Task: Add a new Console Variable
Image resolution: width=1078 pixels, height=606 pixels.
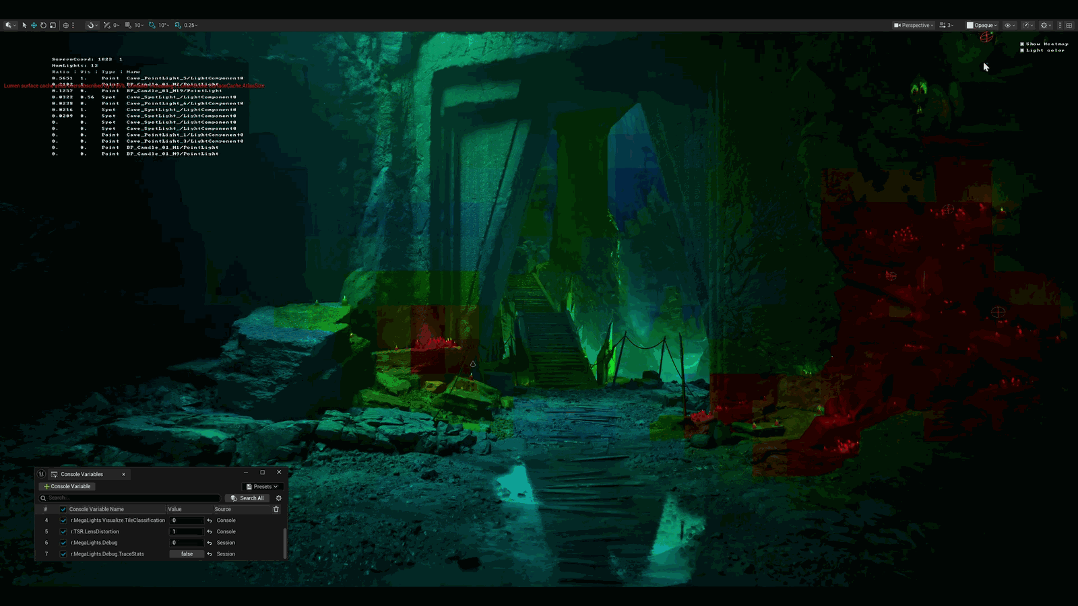Action: pos(67,486)
